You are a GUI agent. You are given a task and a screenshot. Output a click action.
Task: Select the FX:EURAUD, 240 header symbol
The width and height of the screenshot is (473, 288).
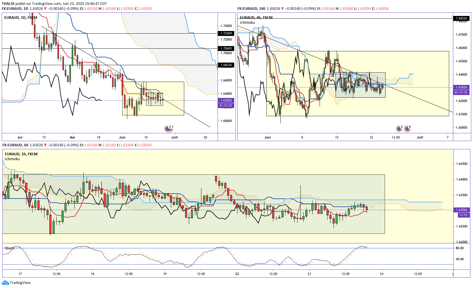251,8
